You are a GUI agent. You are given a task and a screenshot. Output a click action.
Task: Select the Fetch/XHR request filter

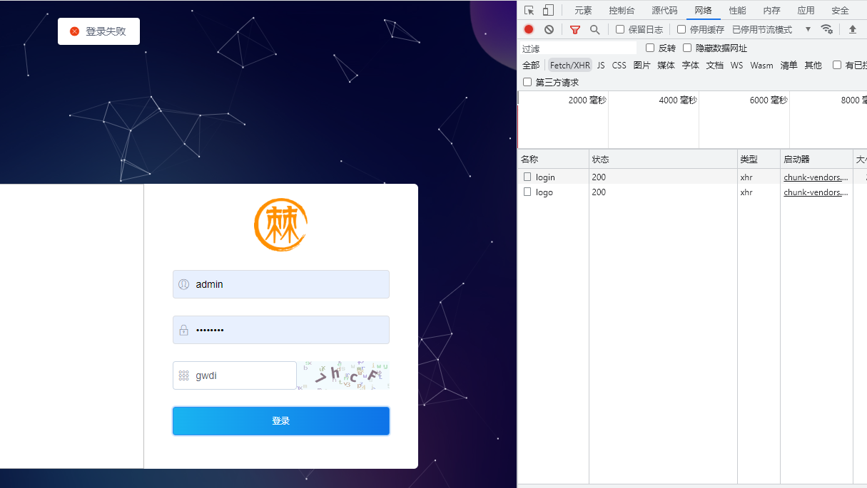coord(570,65)
